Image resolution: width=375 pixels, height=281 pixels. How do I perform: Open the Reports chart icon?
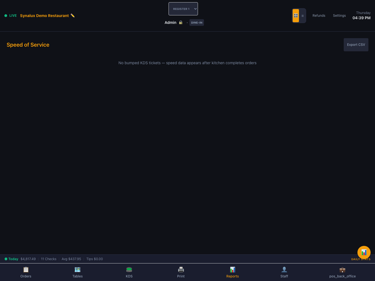pos(233,269)
